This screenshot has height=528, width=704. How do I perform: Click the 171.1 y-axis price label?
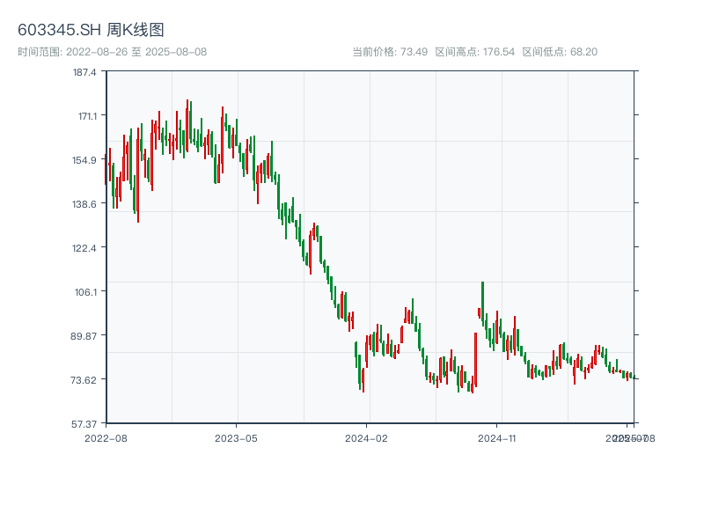(x=84, y=116)
